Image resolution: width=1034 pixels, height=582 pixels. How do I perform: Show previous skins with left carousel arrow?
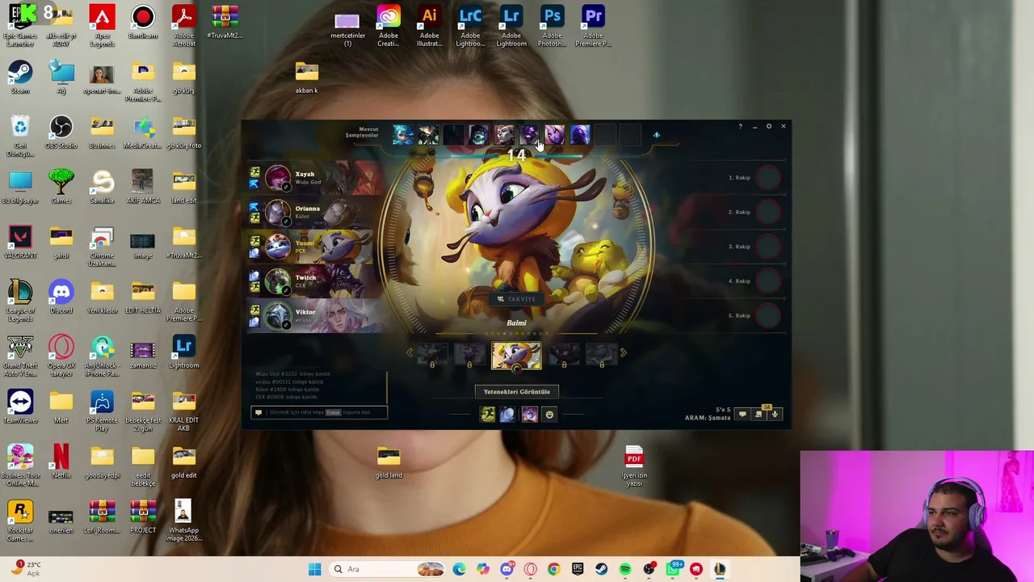tap(410, 352)
